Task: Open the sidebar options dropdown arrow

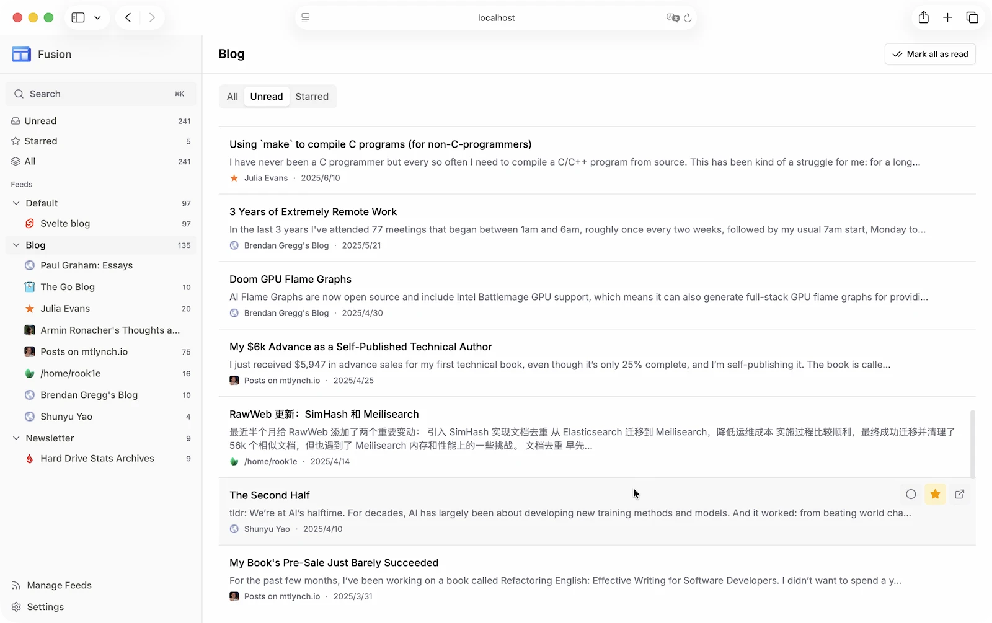Action: 97,17
